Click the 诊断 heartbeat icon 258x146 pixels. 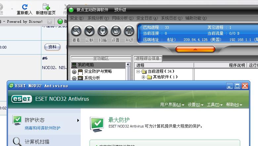point(89,31)
